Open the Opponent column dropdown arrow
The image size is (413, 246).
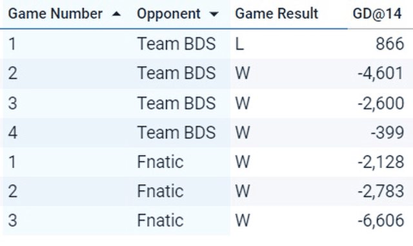pyautogui.click(x=214, y=14)
